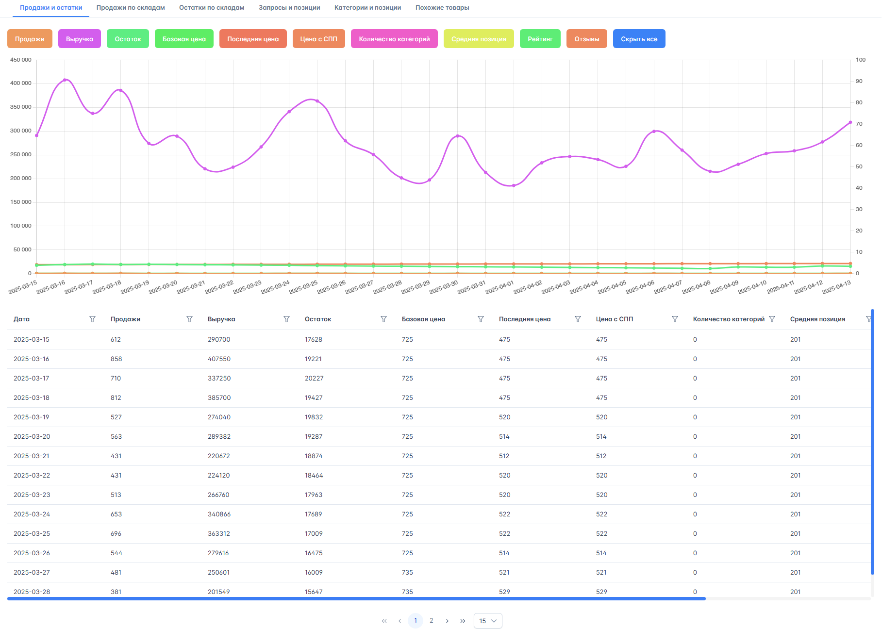This screenshot has width=882, height=629.
Task: Open the Остаток column filter
Action: click(383, 319)
